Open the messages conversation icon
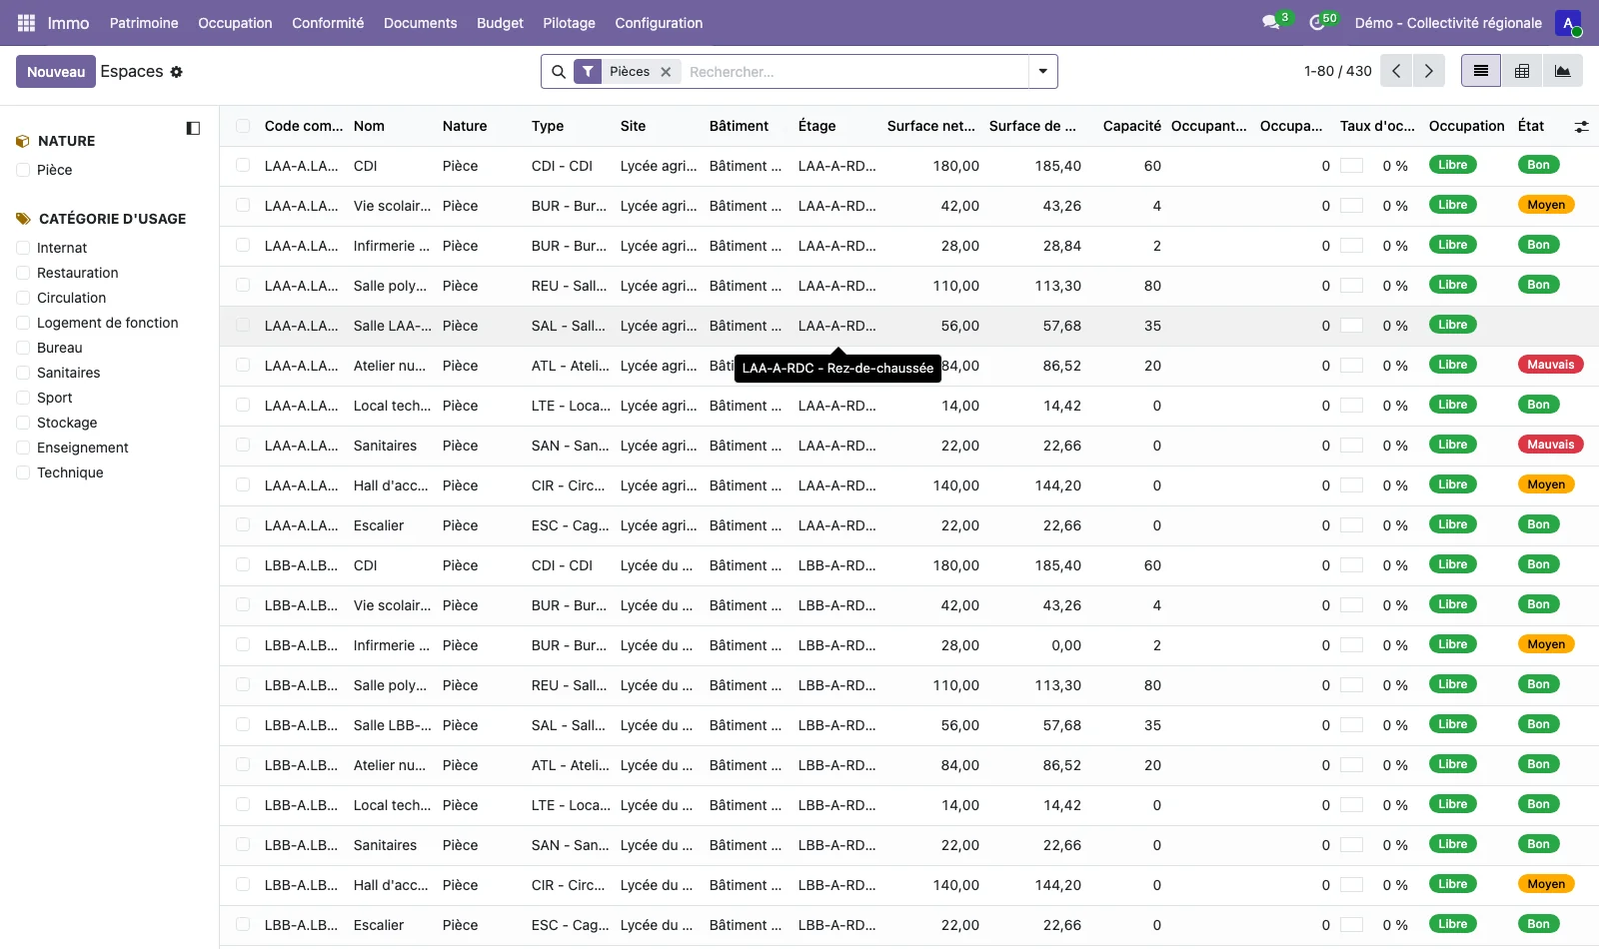The width and height of the screenshot is (1599, 949). 1270,23
